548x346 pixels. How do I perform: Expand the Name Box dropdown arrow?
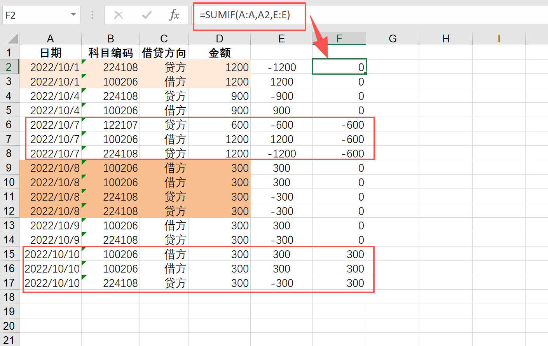(73, 15)
